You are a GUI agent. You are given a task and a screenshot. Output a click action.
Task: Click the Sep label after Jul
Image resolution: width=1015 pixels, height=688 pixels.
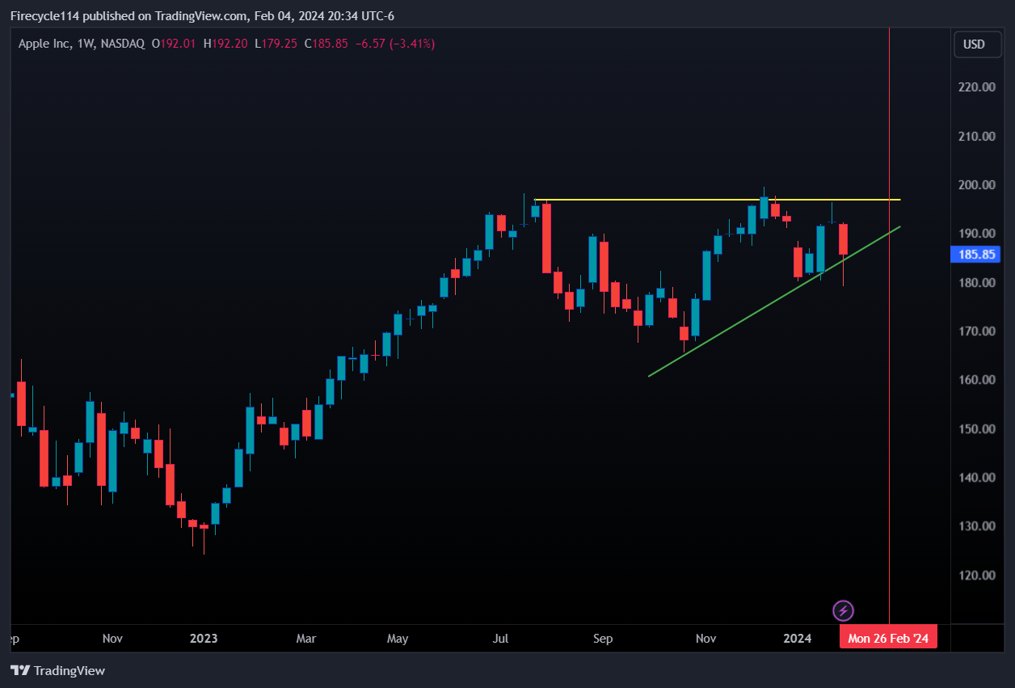point(603,638)
